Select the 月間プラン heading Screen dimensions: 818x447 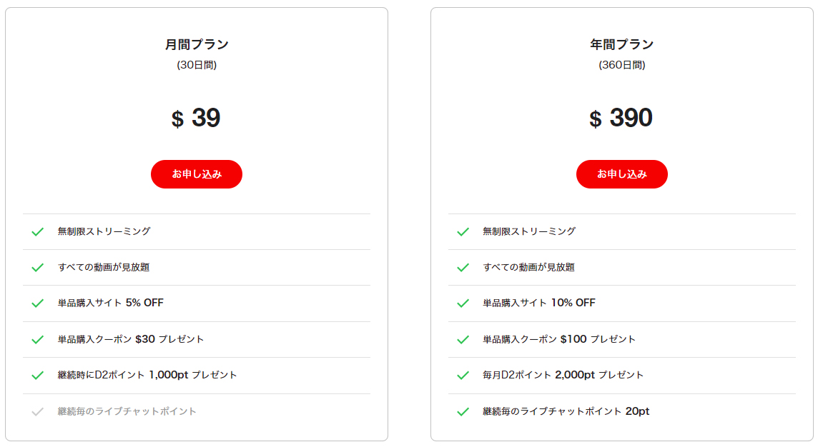coord(197,45)
